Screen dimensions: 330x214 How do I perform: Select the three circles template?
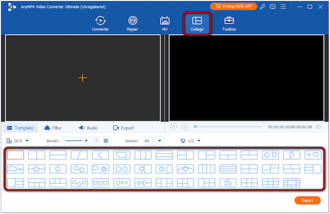[79, 183]
